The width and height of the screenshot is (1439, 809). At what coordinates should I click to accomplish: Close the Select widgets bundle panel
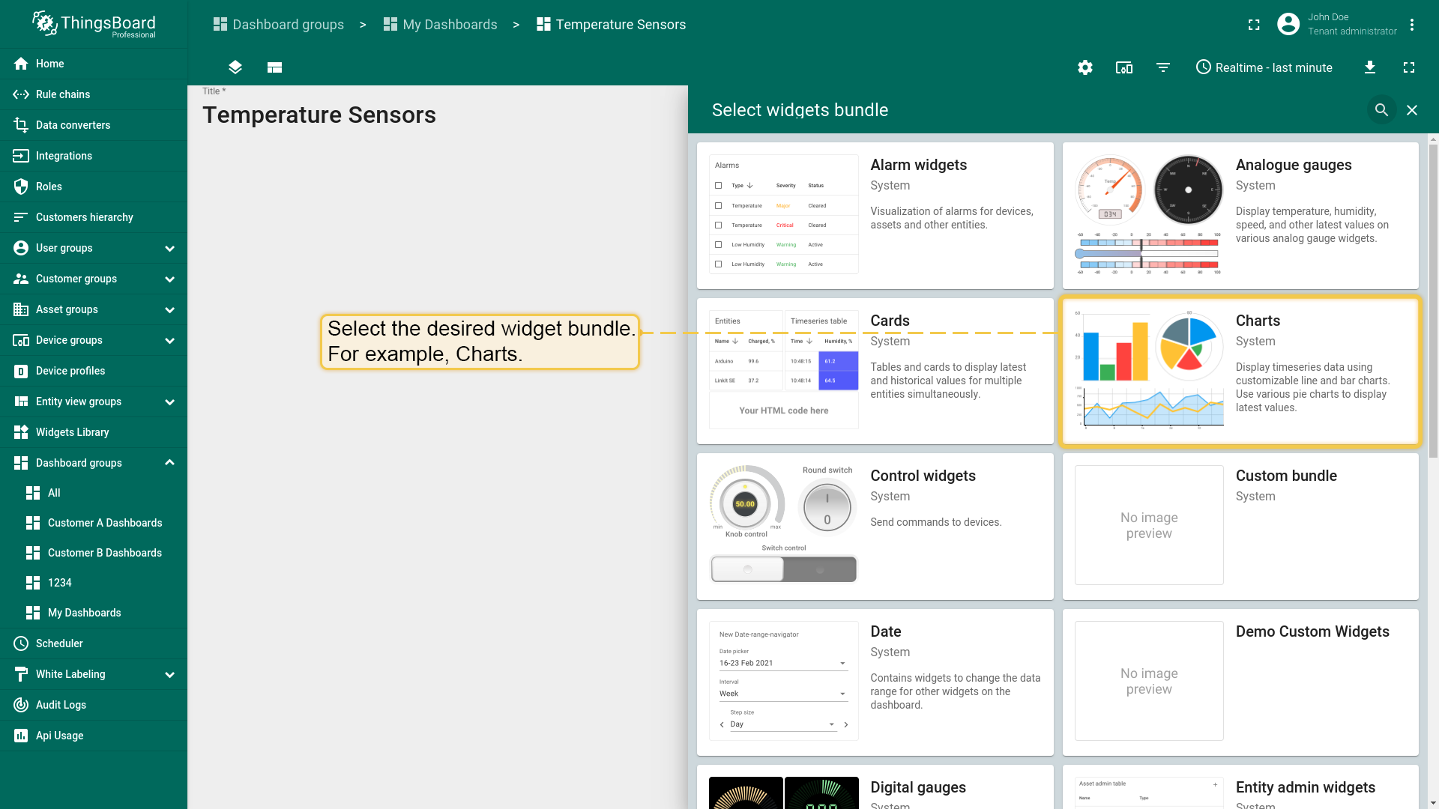tap(1412, 110)
